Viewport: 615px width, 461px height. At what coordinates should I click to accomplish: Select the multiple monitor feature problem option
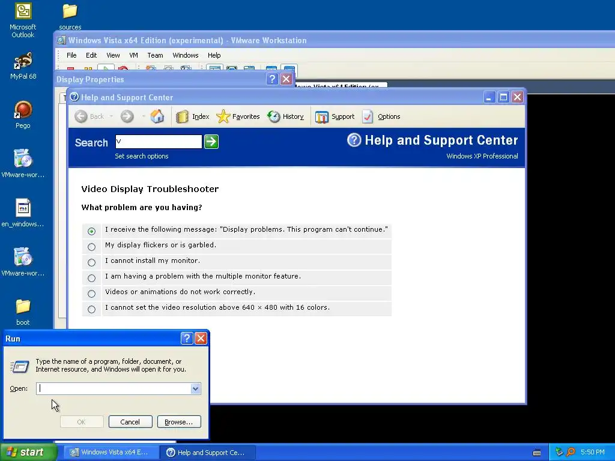pos(91,279)
